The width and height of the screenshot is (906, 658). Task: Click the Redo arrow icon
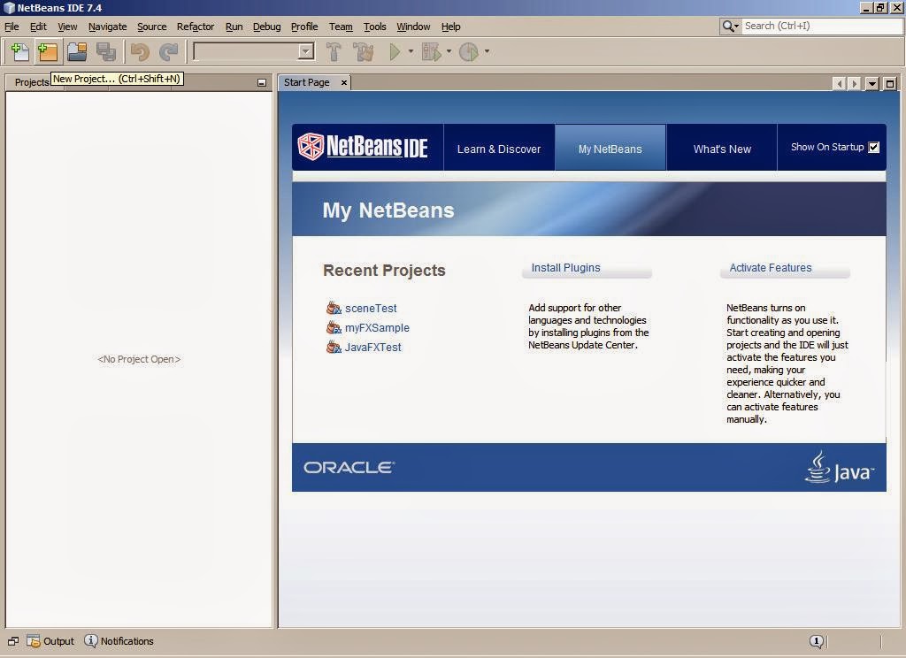(x=169, y=52)
